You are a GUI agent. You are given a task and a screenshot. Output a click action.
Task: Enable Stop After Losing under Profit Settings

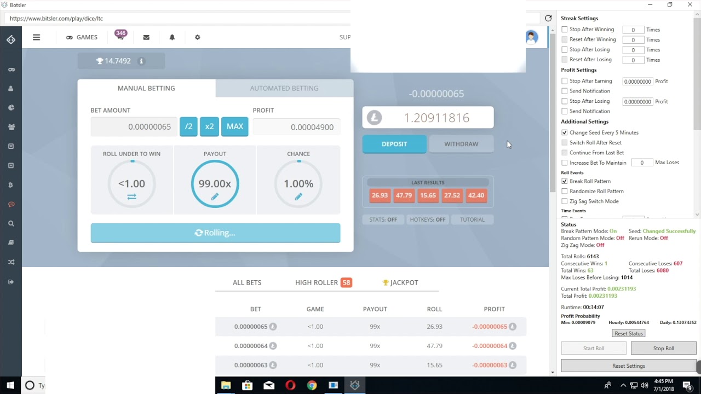click(565, 101)
